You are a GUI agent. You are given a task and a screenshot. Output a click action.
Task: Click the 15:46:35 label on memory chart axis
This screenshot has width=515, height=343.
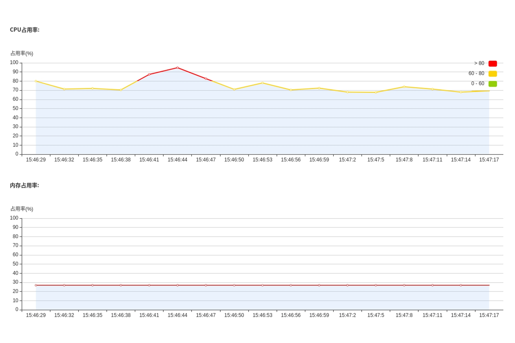(x=92, y=315)
